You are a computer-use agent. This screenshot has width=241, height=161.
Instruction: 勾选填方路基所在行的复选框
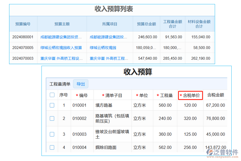coord(52,105)
